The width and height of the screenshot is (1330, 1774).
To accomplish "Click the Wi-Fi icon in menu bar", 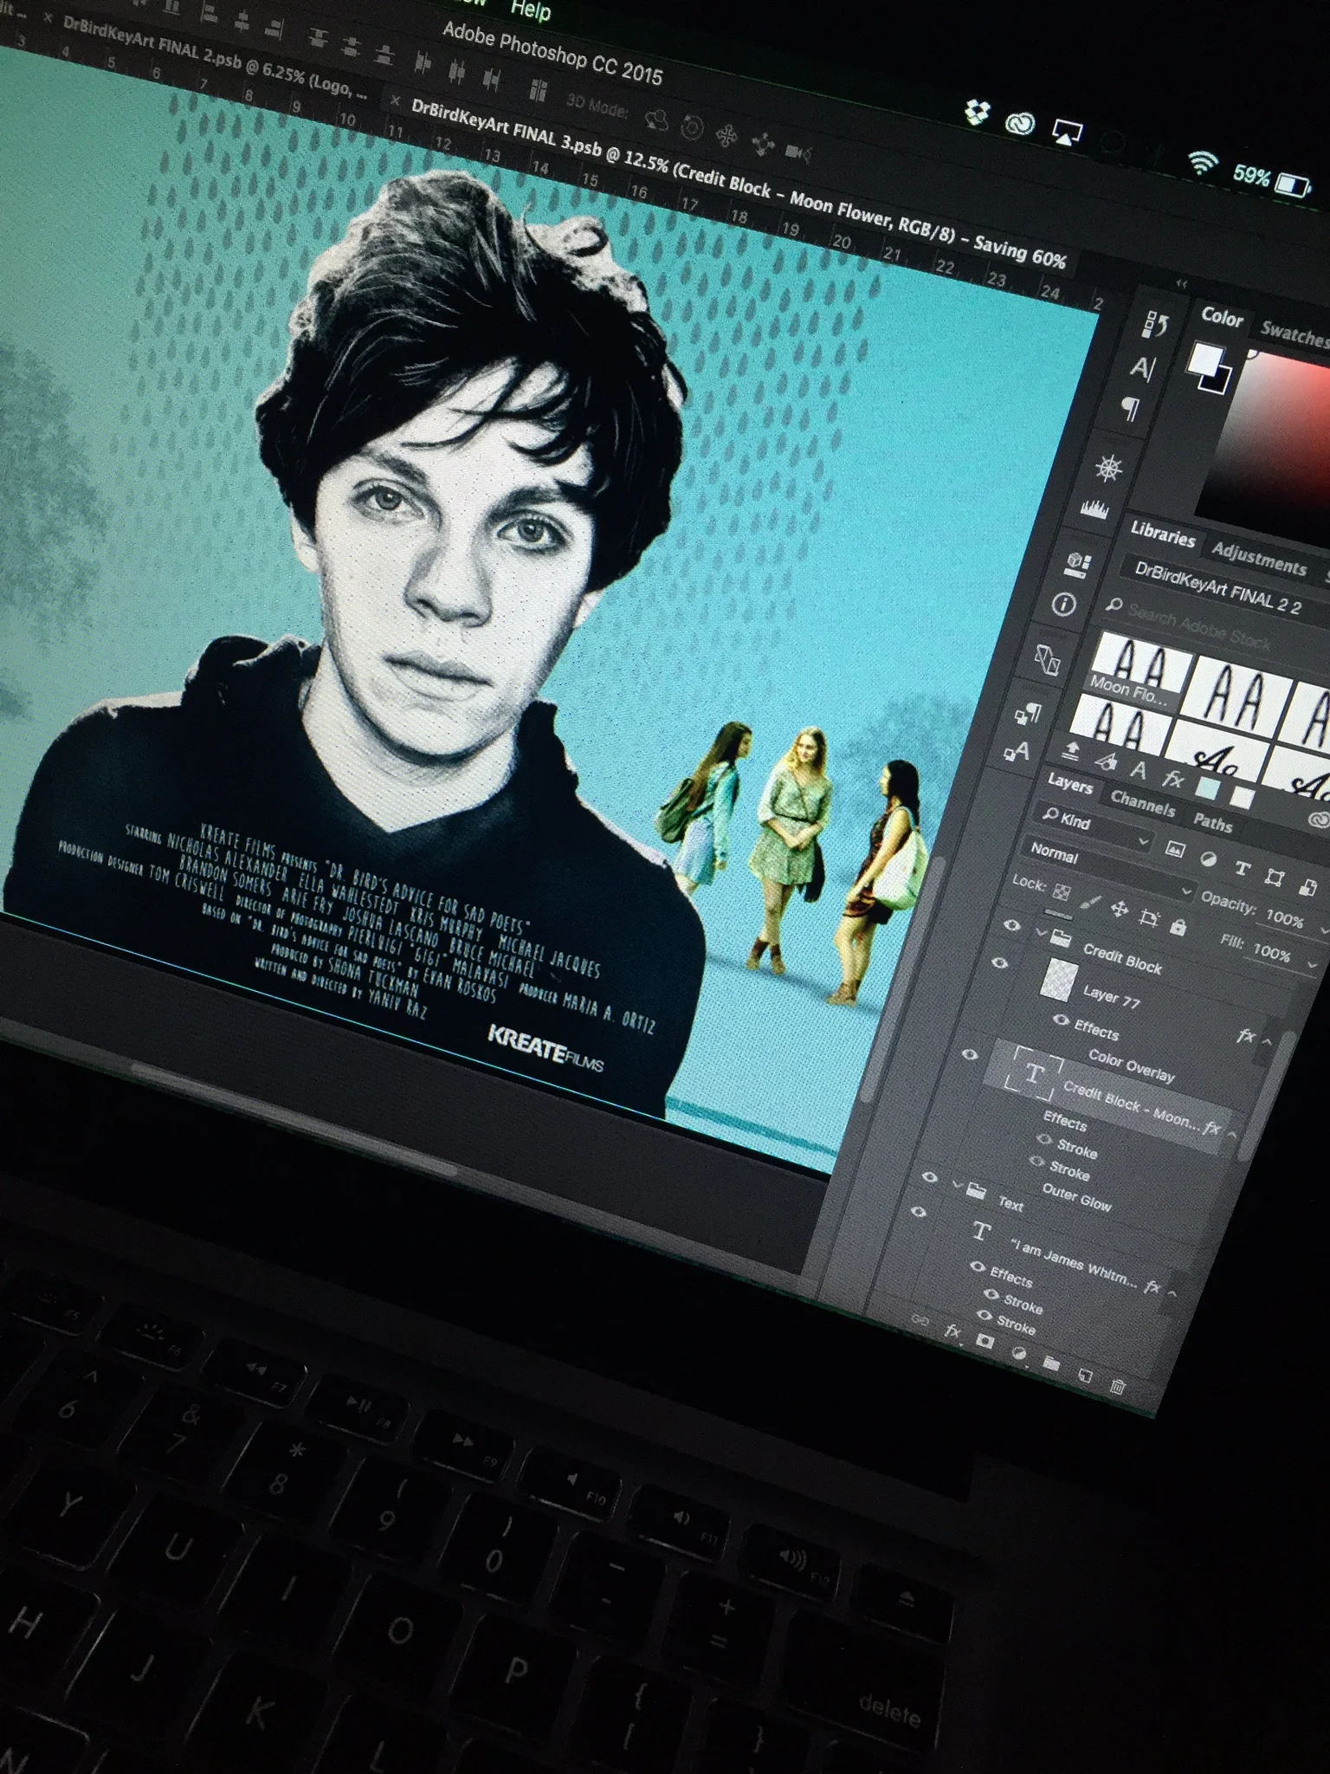I will click(x=1202, y=163).
